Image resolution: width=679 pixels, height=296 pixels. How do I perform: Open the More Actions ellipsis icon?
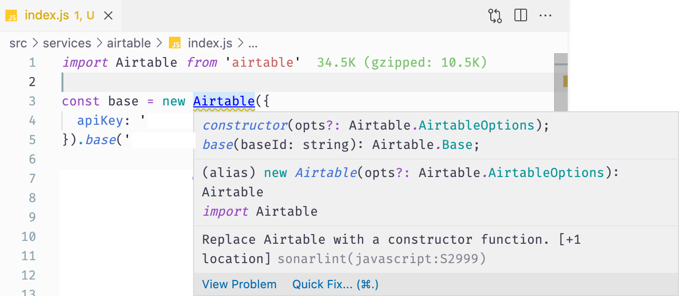pos(545,15)
